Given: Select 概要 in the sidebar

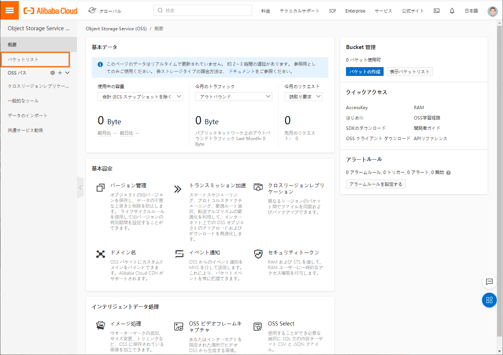Looking at the screenshot, I should coord(39,45).
